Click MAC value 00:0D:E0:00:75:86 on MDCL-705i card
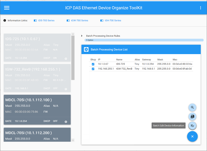This screenshot has height=151, width=207. point(26,112)
